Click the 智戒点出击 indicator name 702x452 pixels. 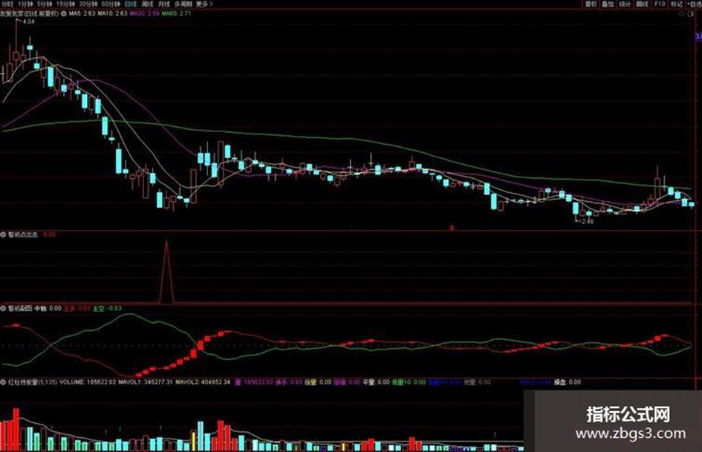click(x=23, y=235)
